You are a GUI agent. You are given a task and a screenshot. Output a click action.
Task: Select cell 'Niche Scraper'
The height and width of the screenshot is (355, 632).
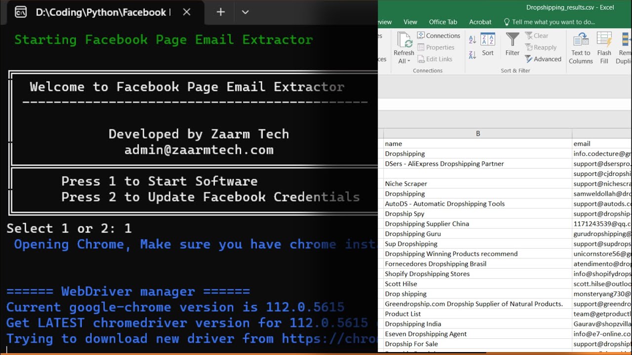[x=477, y=183]
